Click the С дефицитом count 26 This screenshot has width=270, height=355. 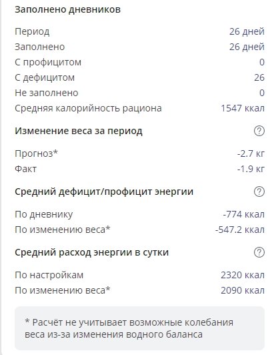(259, 77)
